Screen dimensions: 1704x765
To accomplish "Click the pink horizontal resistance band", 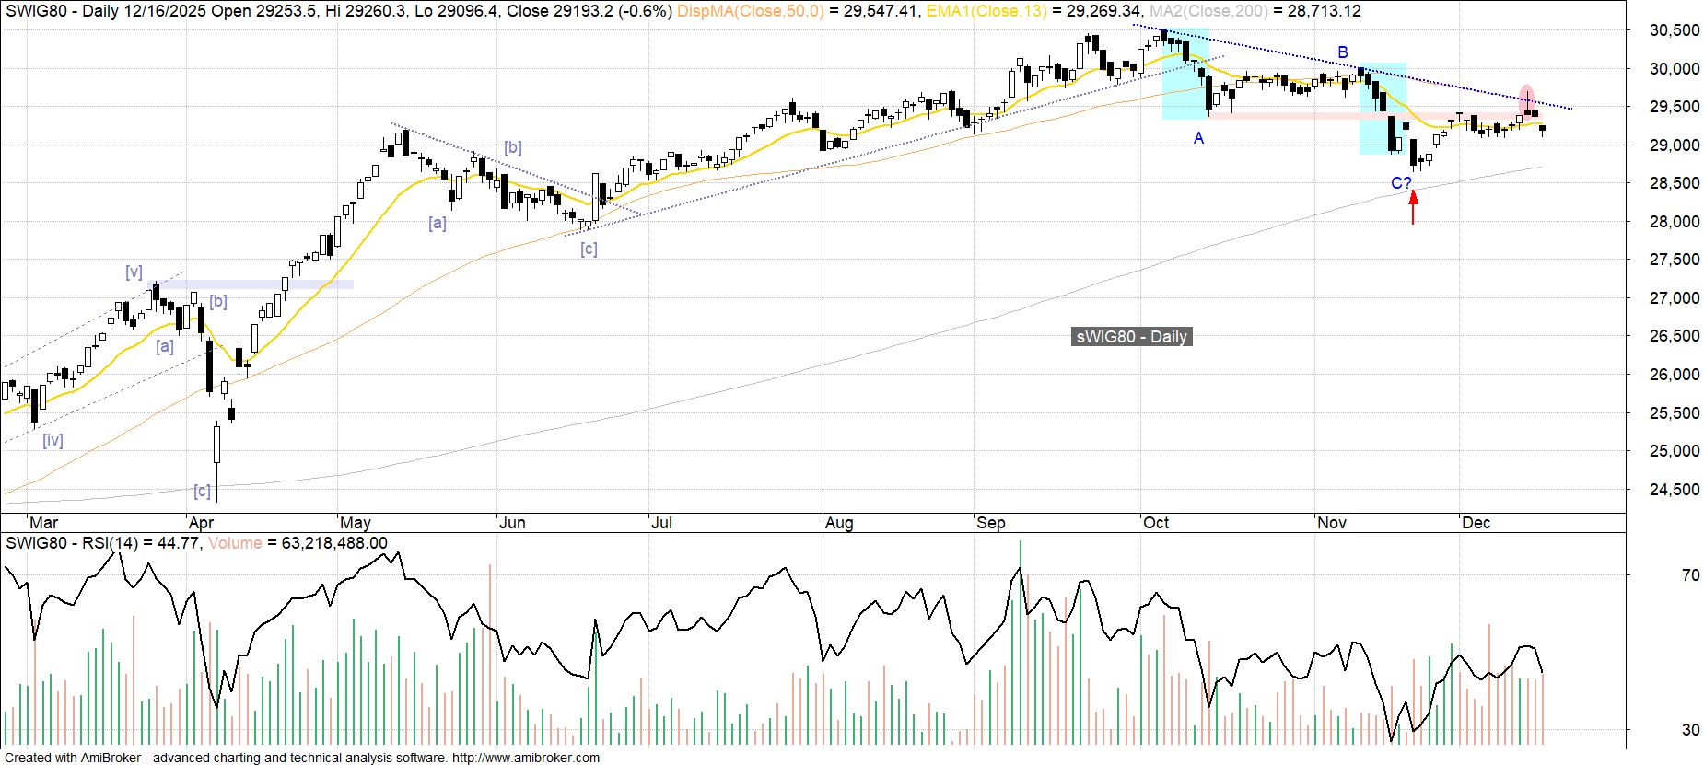I will 1290,116.
